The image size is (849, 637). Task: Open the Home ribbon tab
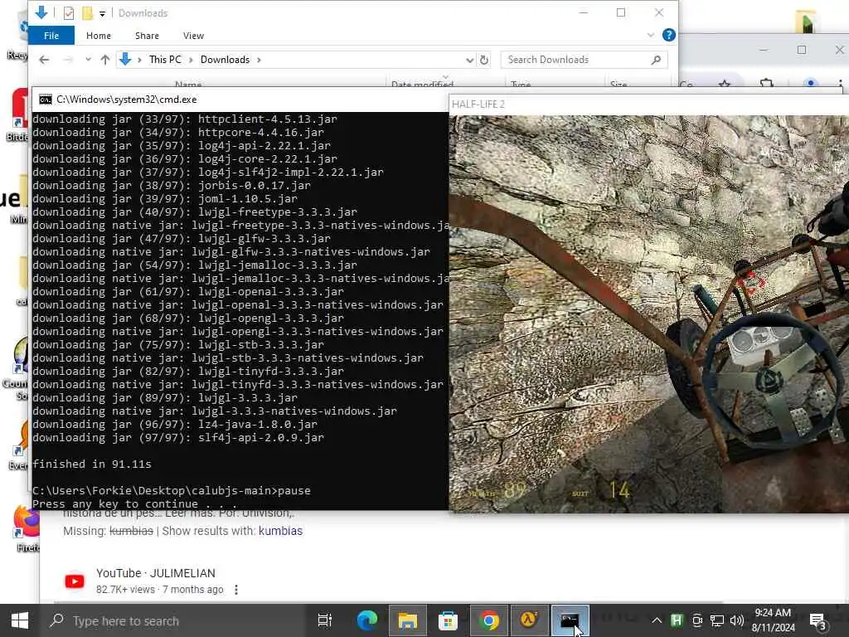(x=99, y=36)
